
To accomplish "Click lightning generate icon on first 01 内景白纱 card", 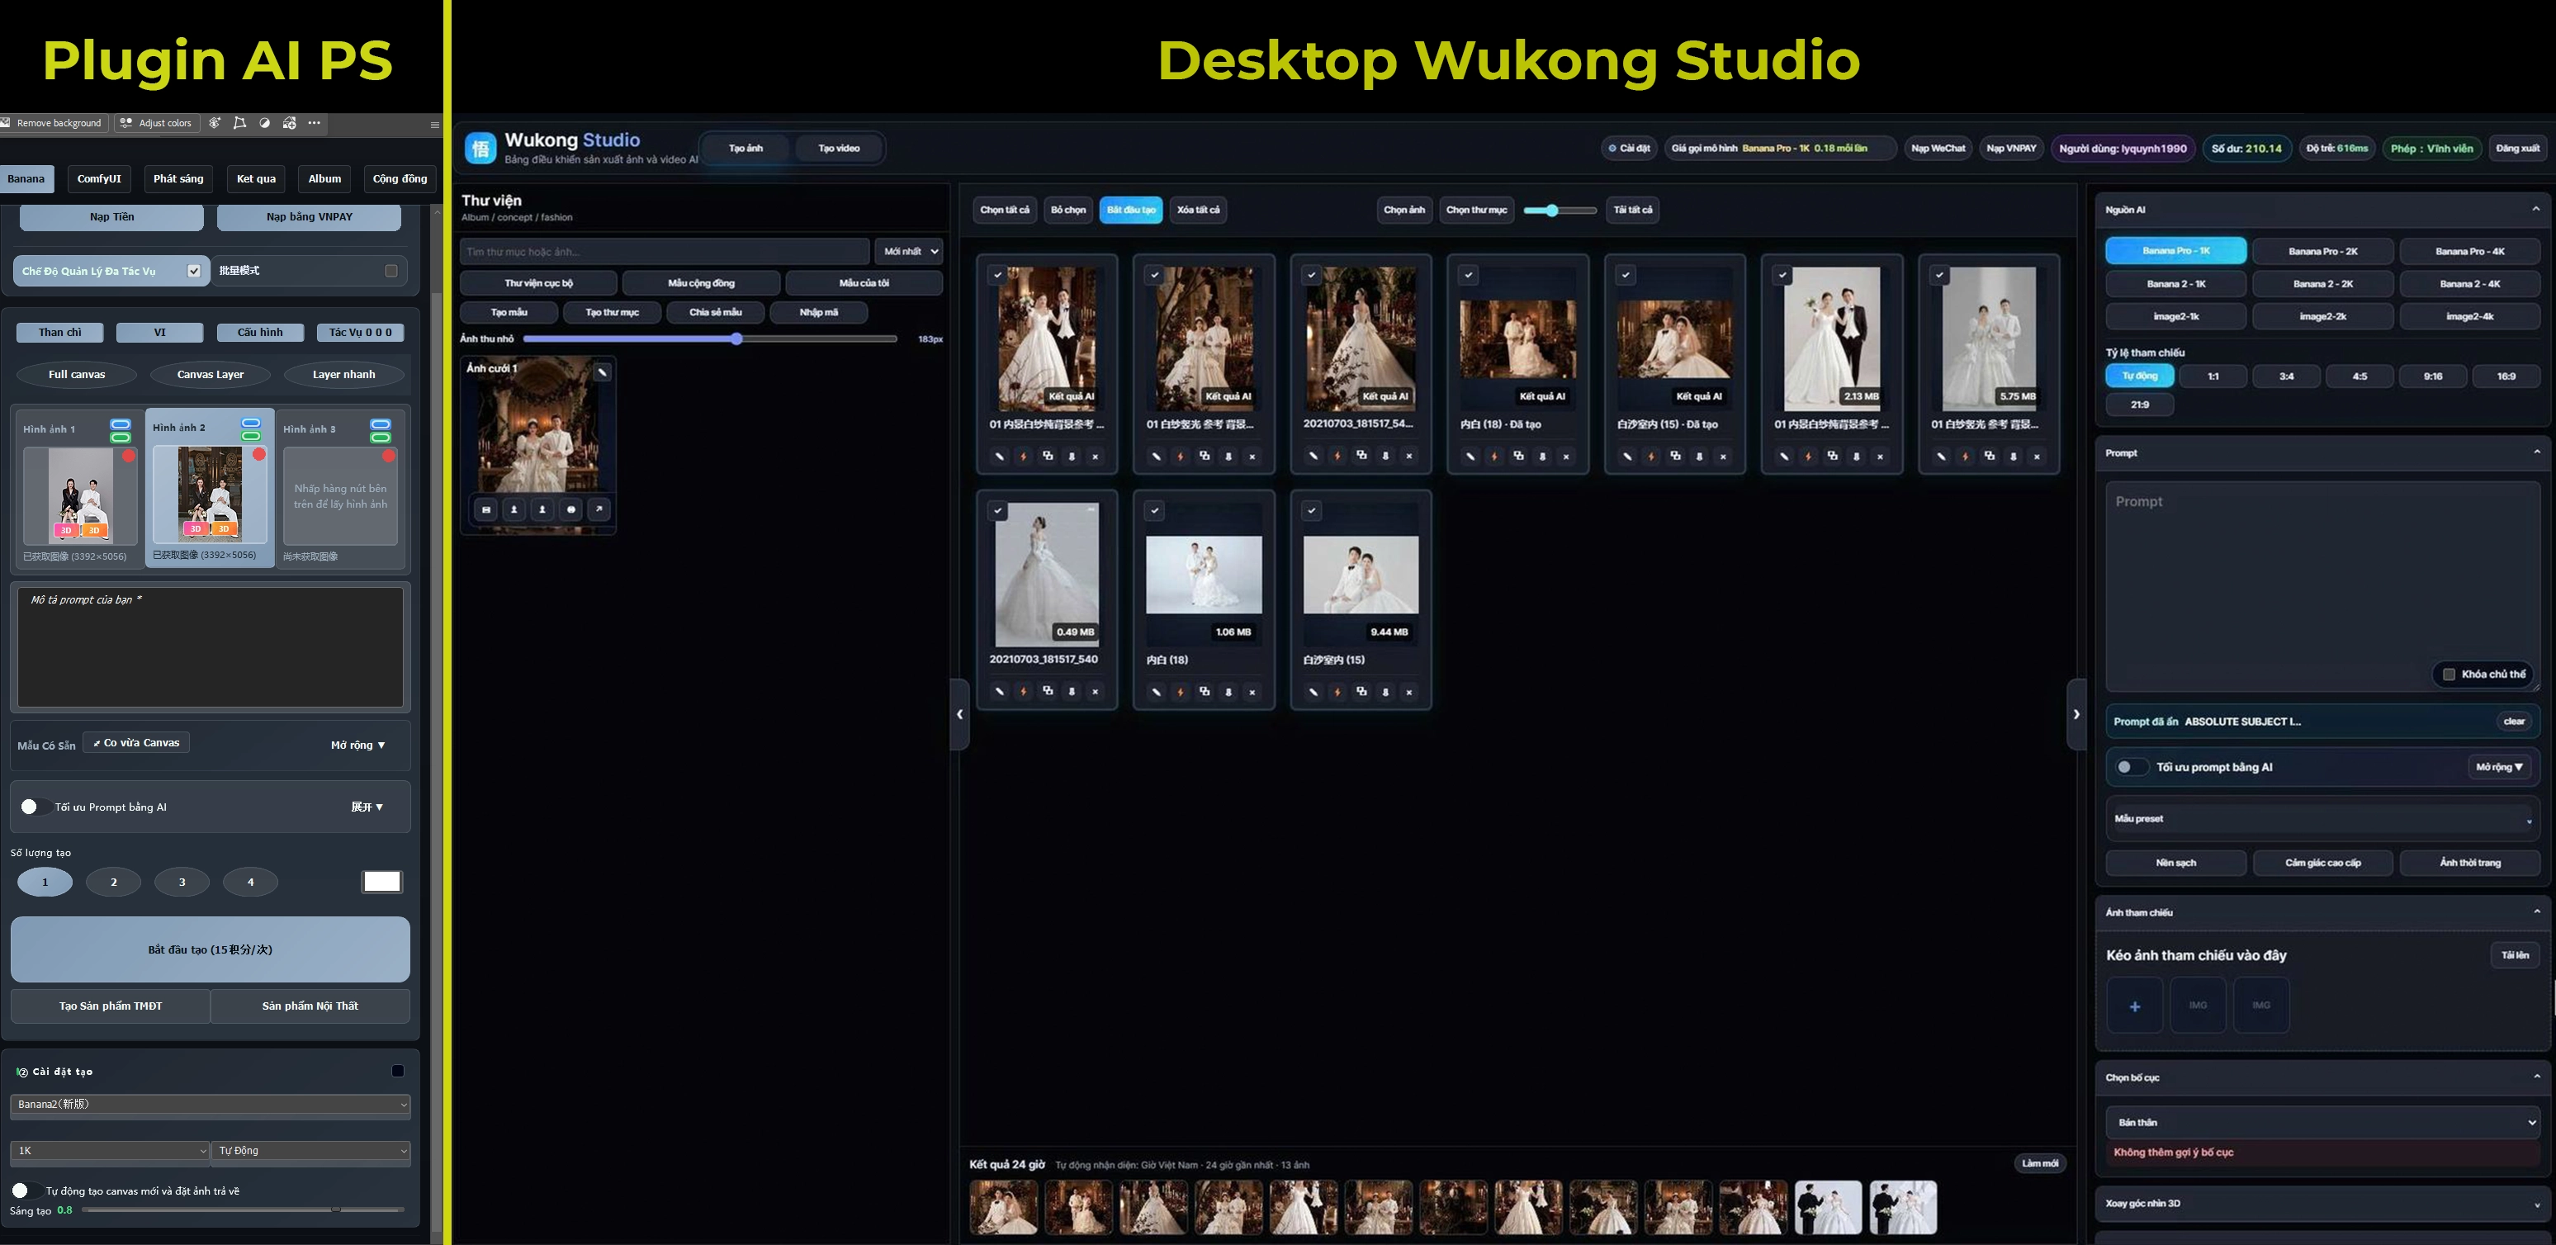I will pos(1023,457).
